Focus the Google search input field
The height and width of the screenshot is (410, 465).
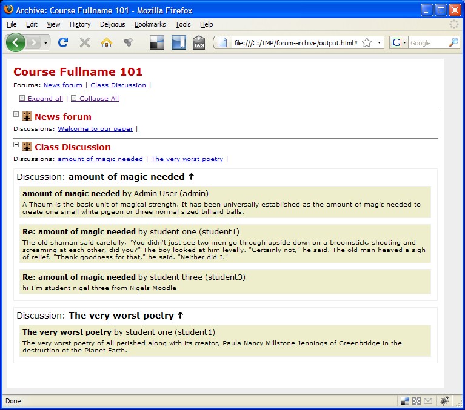click(428, 43)
